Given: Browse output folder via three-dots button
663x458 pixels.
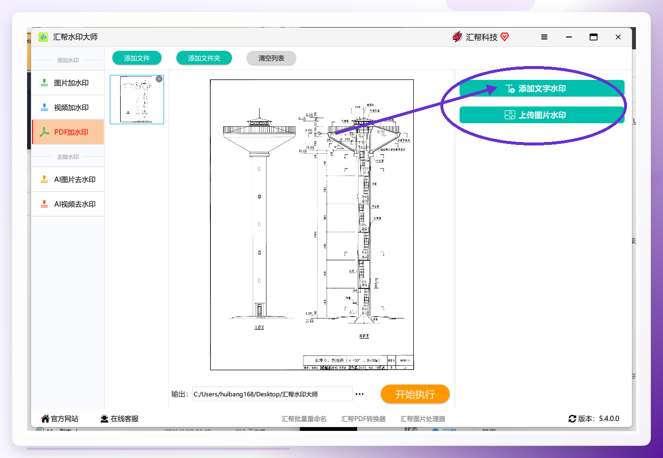Looking at the screenshot, I should click(360, 394).
